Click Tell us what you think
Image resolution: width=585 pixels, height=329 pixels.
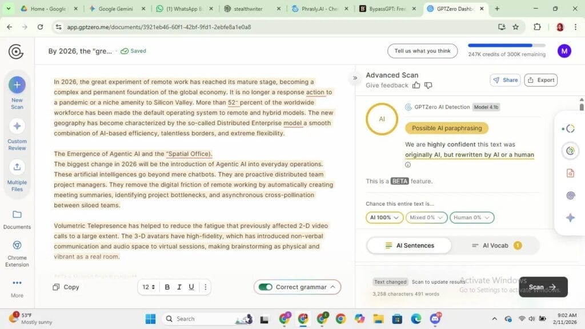click(x=422, y=51)
